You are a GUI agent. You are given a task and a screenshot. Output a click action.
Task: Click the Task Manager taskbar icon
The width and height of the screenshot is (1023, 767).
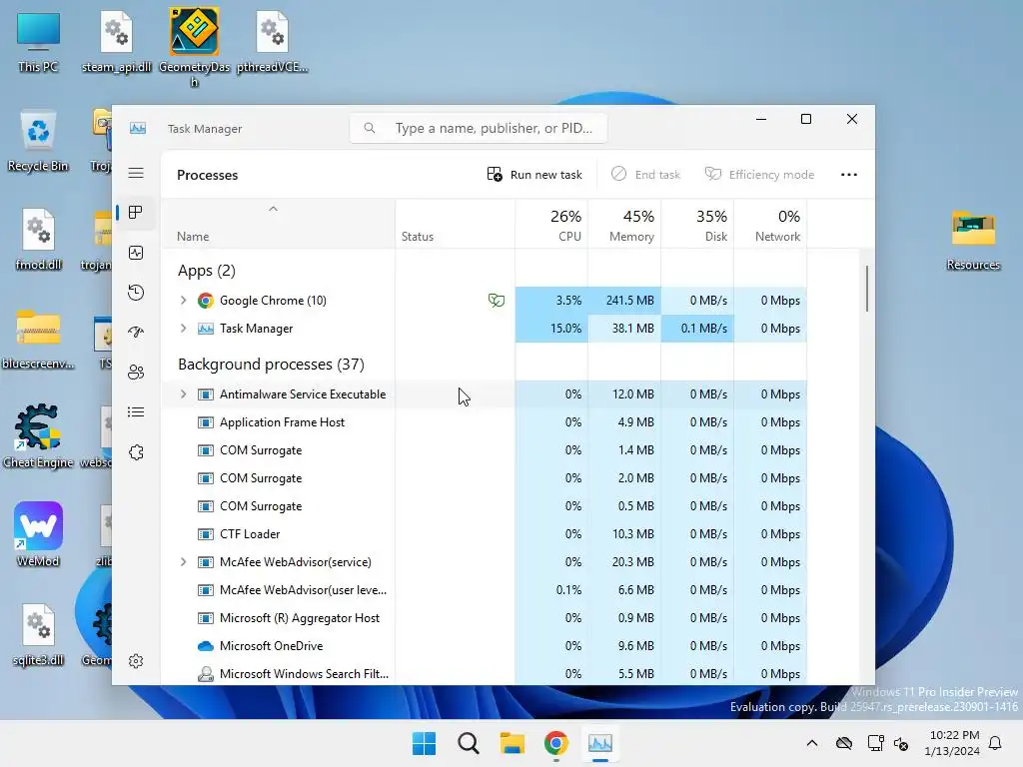tap(600, 743)
